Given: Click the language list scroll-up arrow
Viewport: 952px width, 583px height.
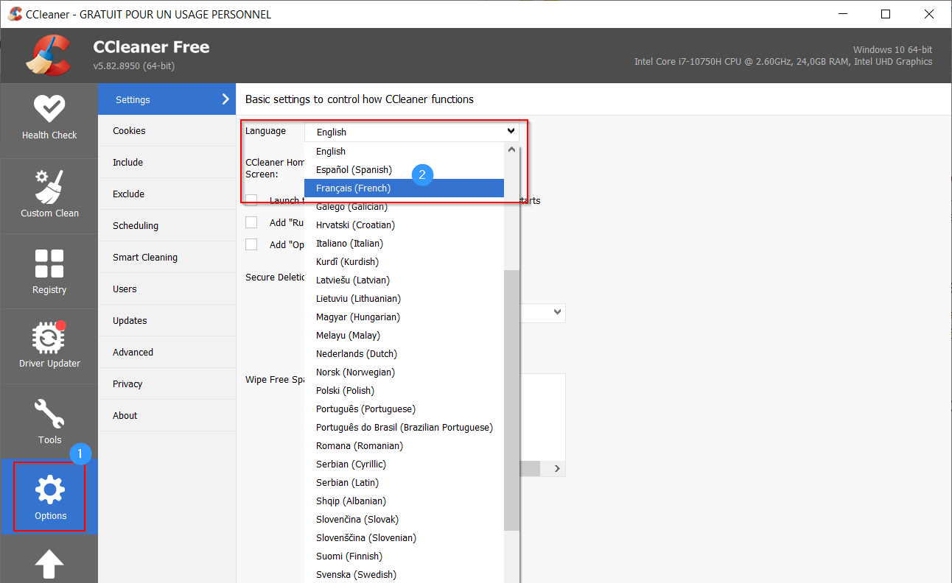Looking at the screenshot, I should 512,149.
